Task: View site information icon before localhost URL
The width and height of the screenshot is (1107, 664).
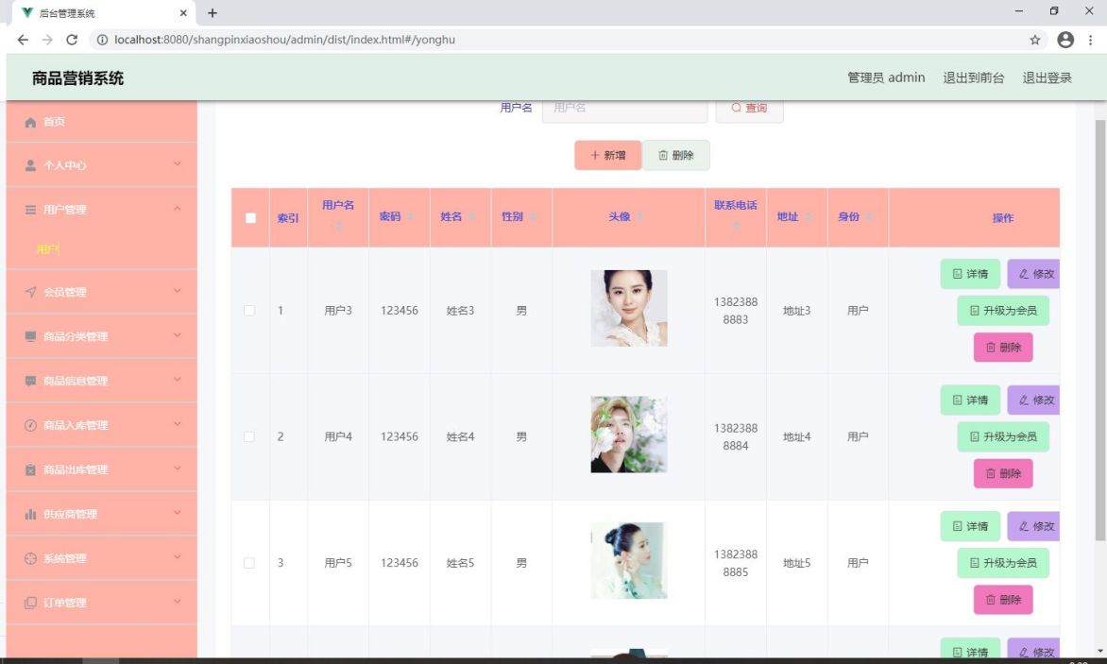Action: tap(102, 40)
